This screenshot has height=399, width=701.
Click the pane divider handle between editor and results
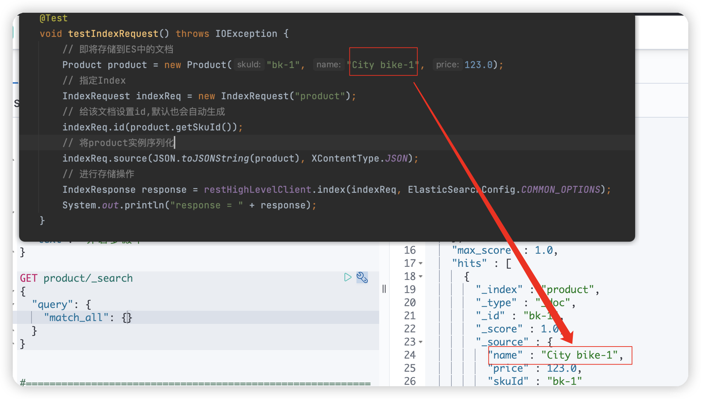tap(384, 289)
